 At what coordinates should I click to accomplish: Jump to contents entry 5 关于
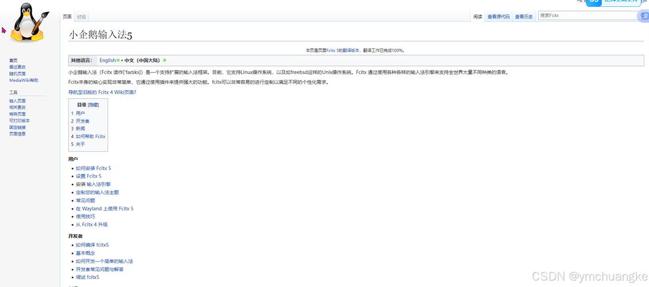pyautogui.click(x=78, y=144)
